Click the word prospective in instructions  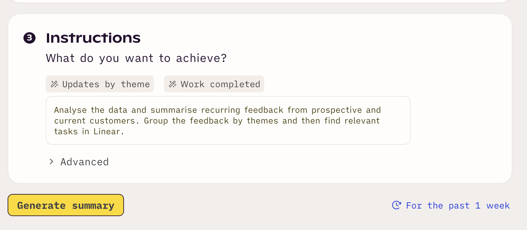tap(337, 110)
